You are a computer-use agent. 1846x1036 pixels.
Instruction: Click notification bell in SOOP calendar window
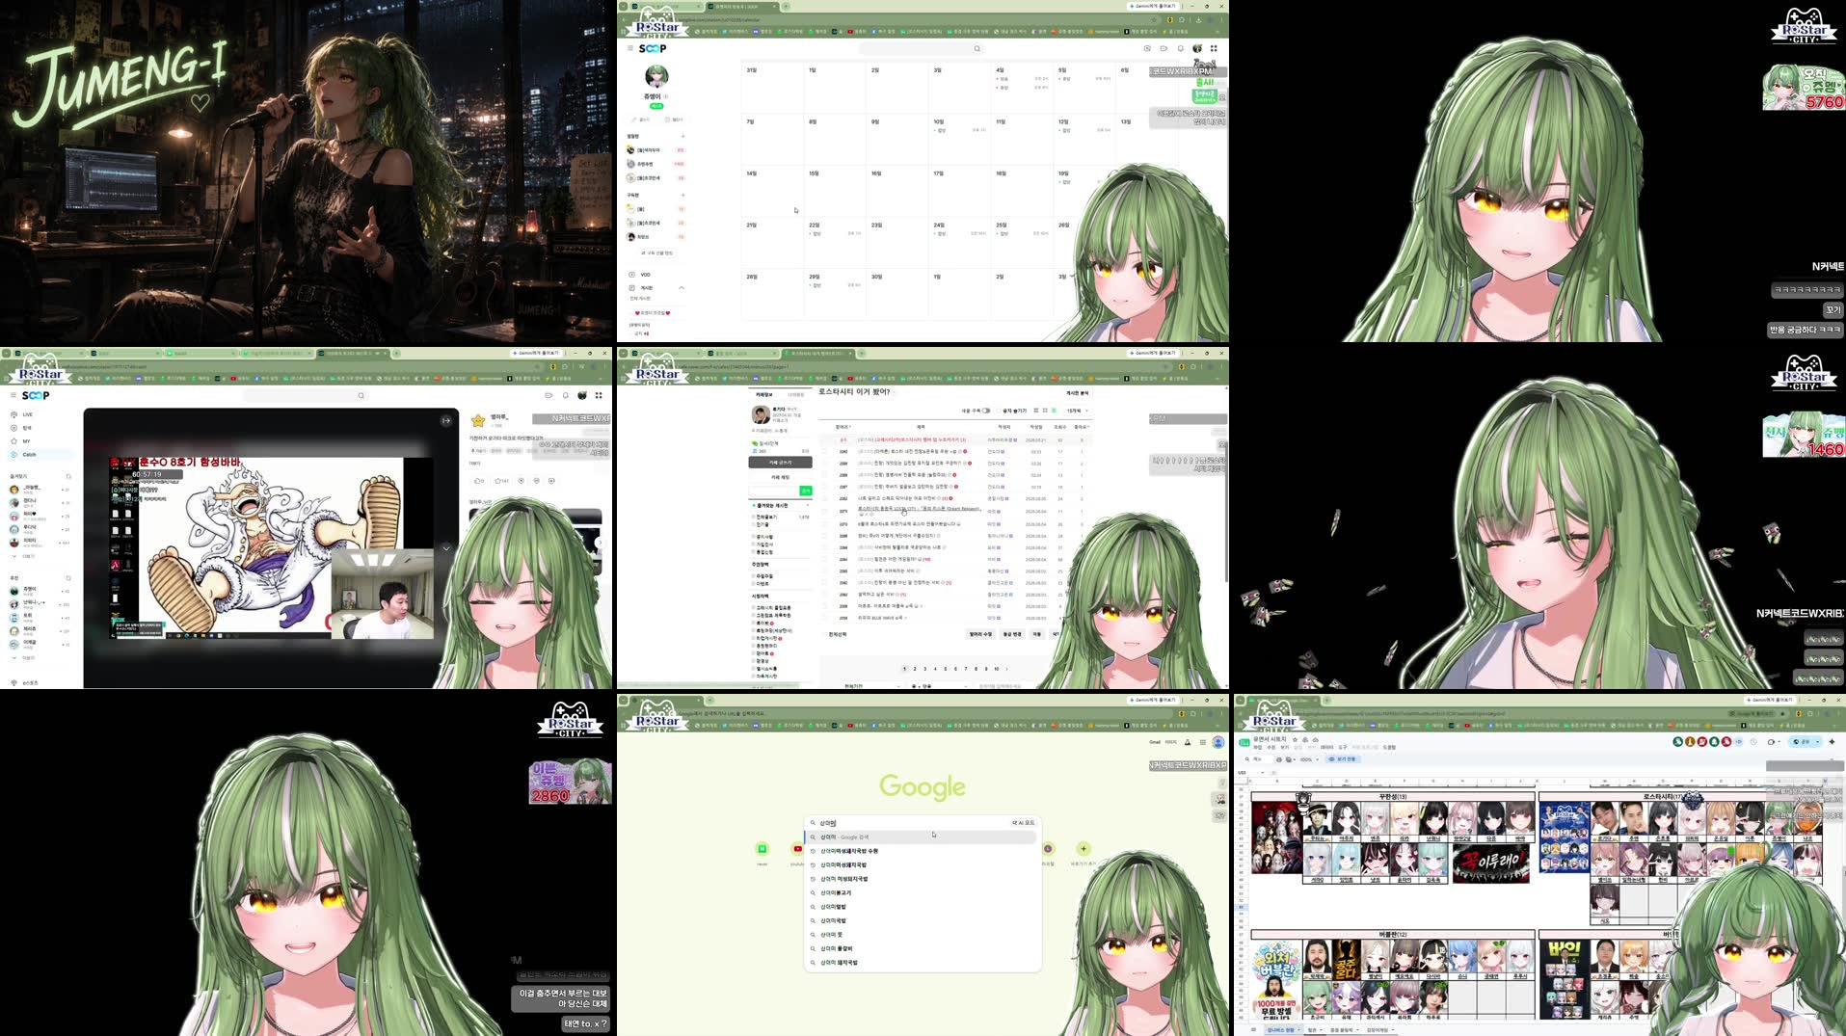point(1181,48)
